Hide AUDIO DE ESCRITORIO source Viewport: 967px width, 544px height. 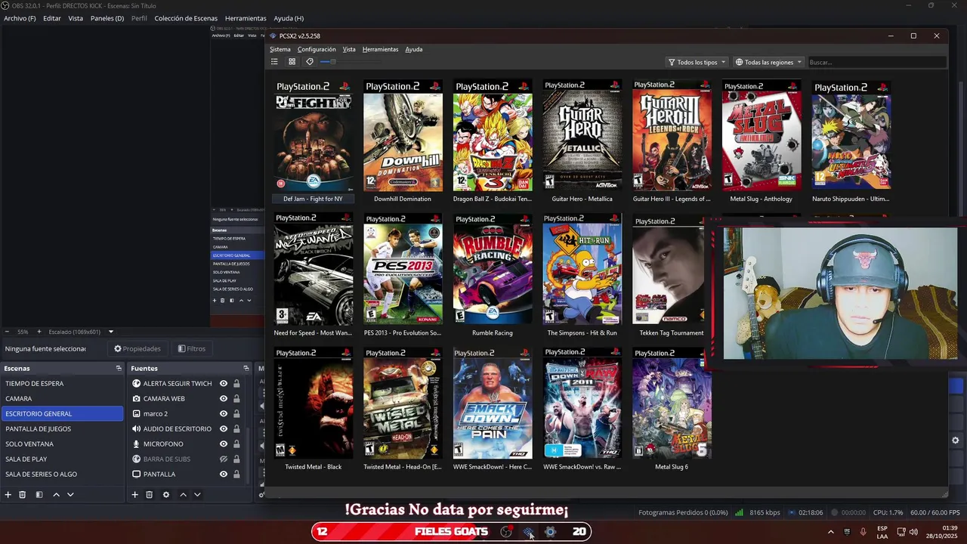224,428
